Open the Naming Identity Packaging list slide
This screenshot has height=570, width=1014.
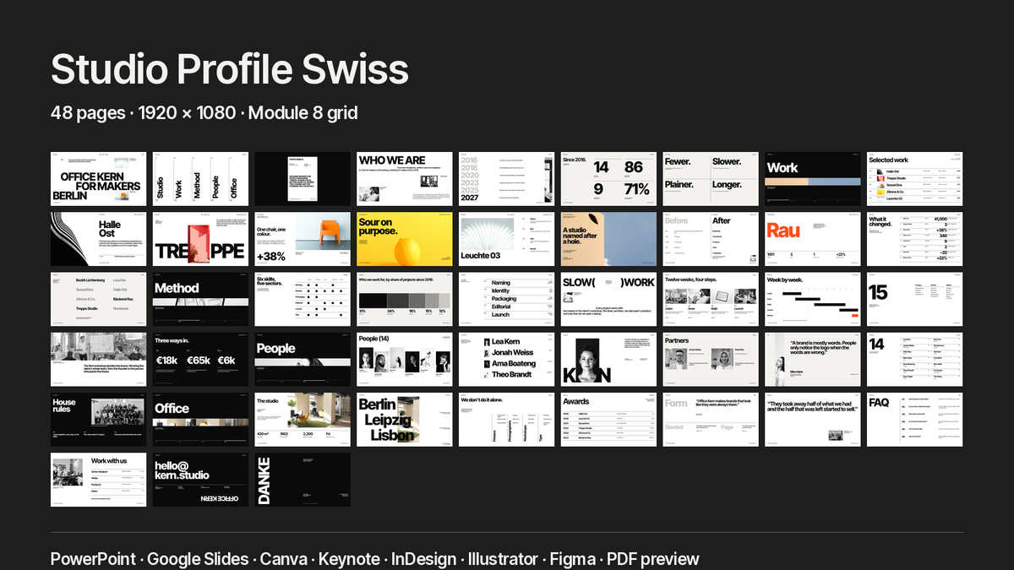coord(507,299)
